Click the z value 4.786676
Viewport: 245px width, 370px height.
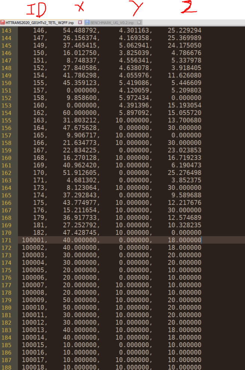click(187, 53)
